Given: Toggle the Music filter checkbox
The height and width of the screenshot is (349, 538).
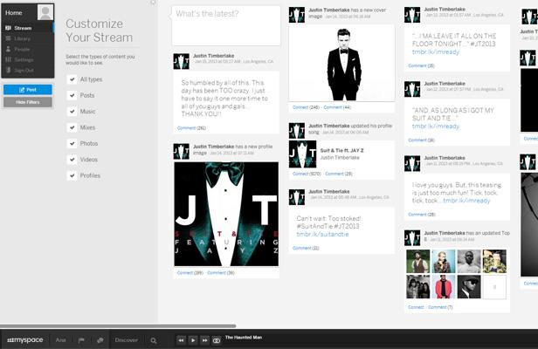Looking at the screenshot, I should [72, 112].
